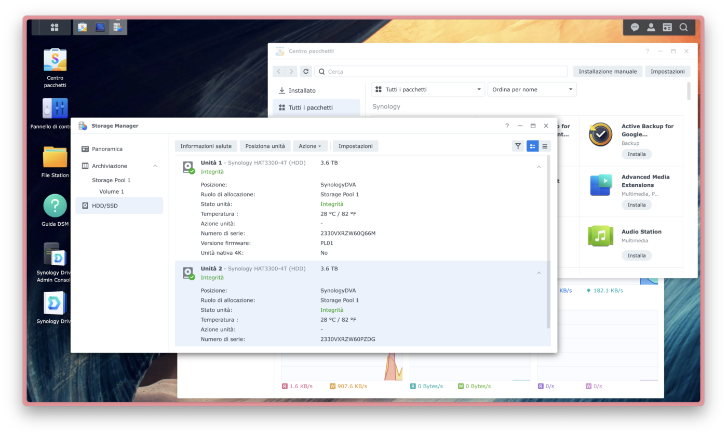Collapse the Archiviazione tree section

click(x=155, y=166)
